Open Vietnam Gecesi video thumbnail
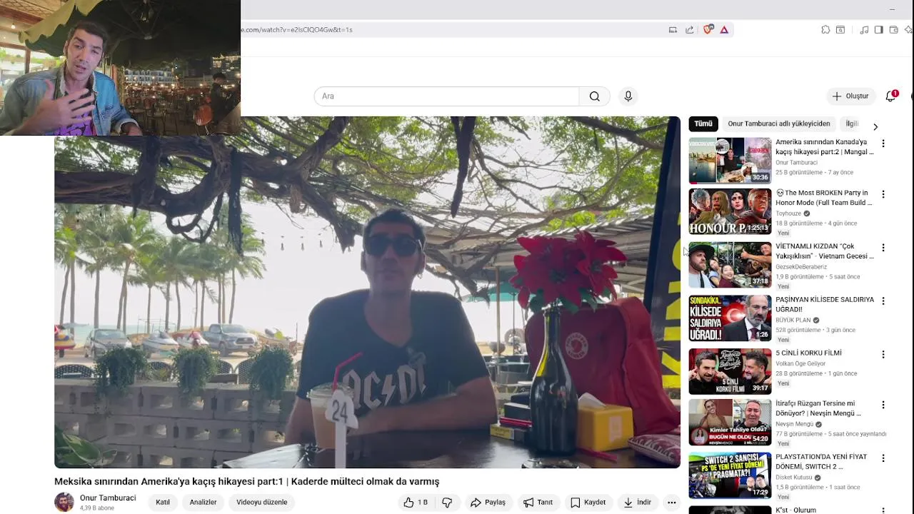The height and width of the screenshot is (514, 914). click(x=730, y=265)
